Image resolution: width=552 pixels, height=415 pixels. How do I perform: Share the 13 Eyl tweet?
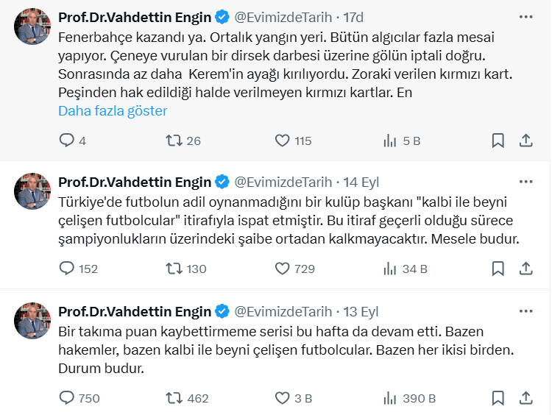(x=526, y=398)
